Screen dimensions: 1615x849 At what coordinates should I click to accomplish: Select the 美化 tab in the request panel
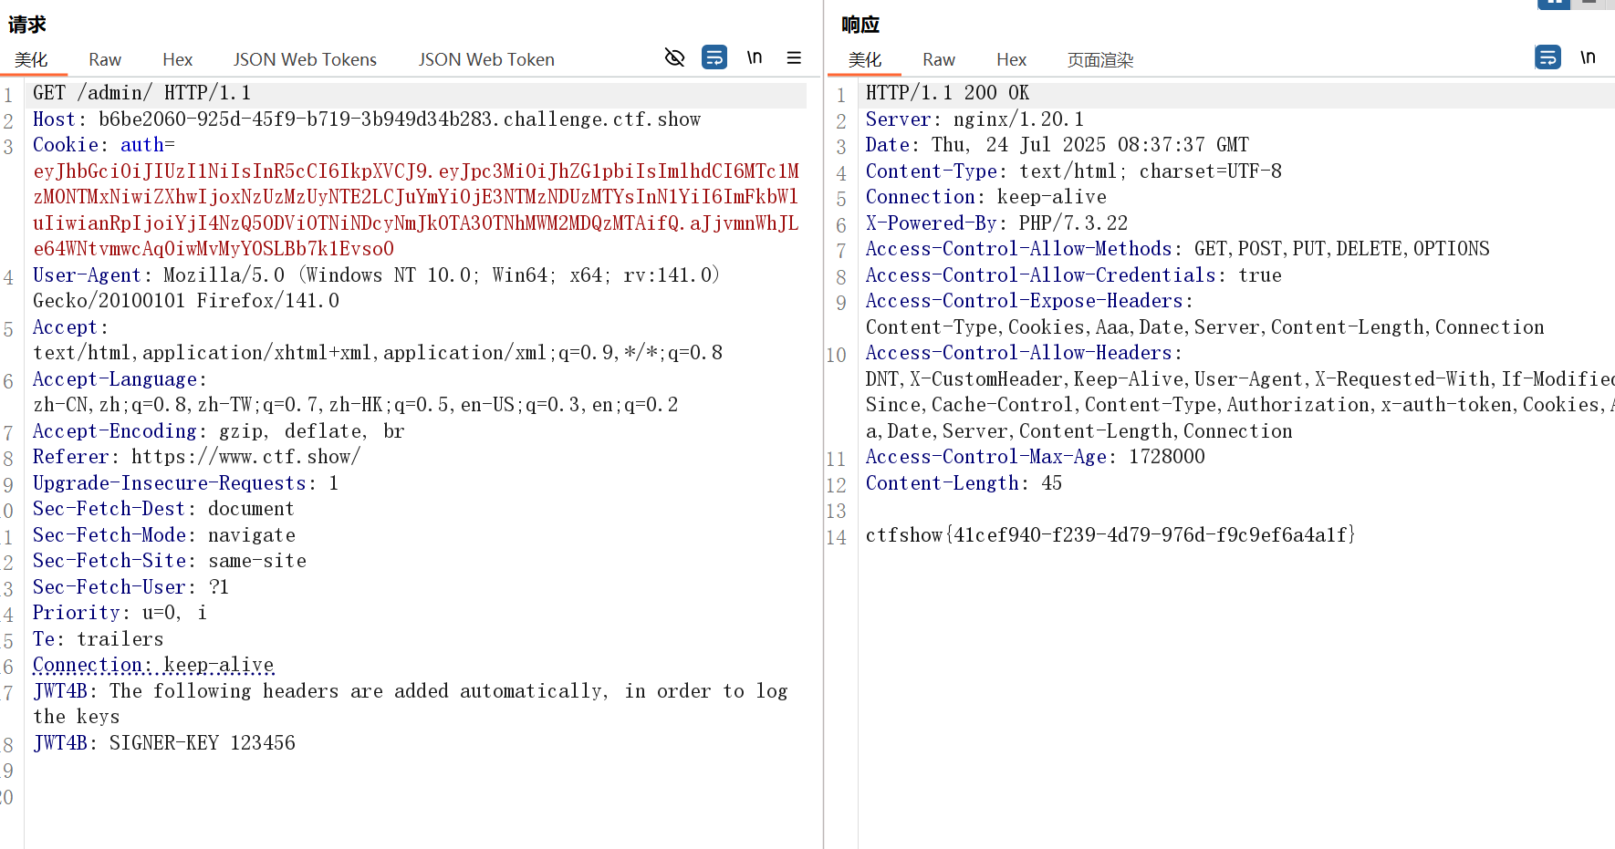31,59
